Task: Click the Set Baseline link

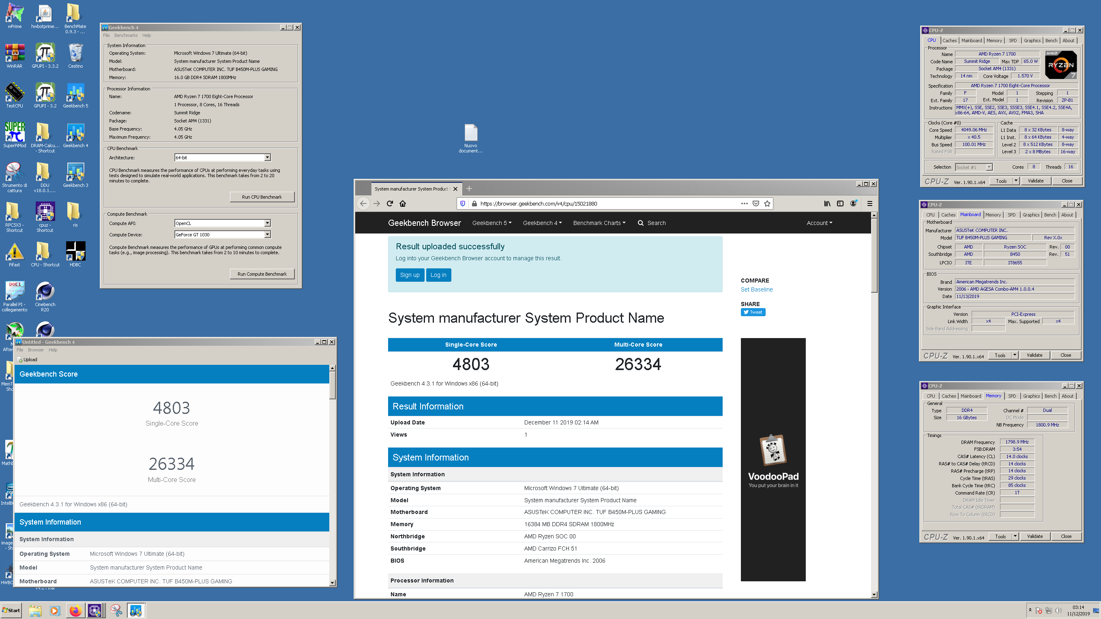Action: [757, 289]
